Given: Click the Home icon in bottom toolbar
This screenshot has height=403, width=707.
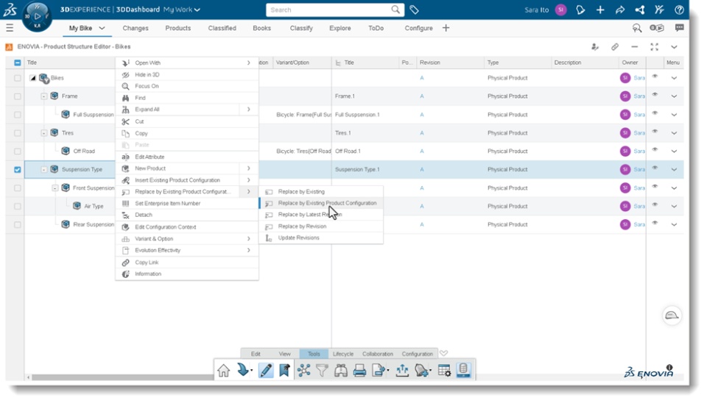Looking at the screenshot, I should [224, 370].
